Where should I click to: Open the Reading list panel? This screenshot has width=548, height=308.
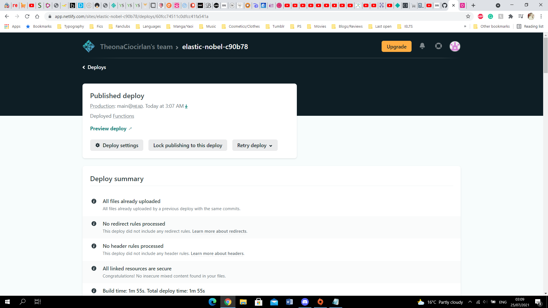tap(530, 26)
